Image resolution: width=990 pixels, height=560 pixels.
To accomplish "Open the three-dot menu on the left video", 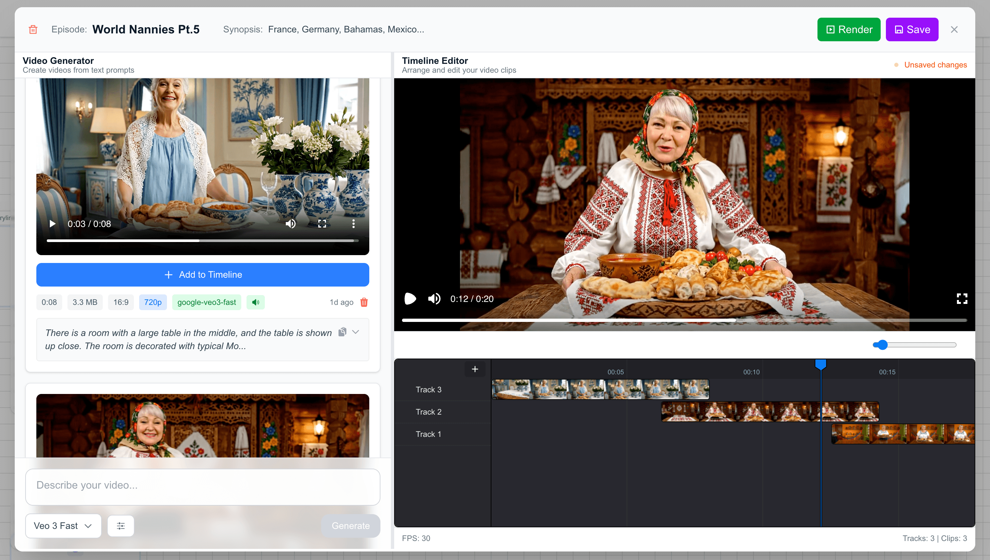I will (353, 224).
